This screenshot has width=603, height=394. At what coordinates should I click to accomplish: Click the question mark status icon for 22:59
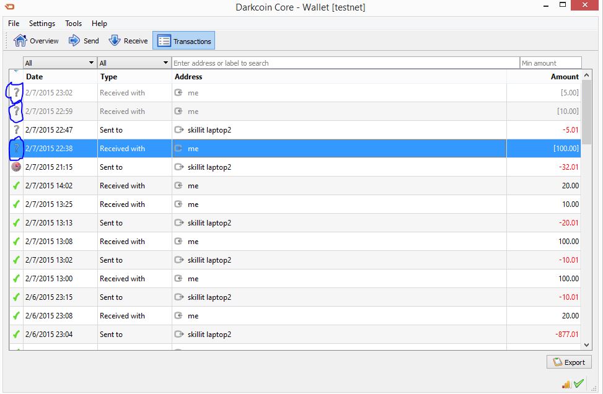tap(16, 111)
